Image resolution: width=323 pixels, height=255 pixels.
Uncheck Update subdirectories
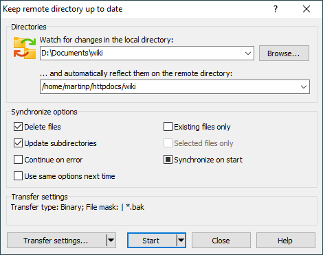(x=18, y=143)
